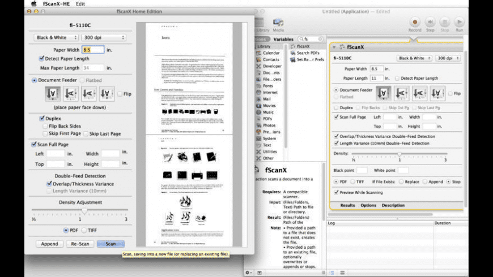Enable Skip First Page option

[46, 134]
